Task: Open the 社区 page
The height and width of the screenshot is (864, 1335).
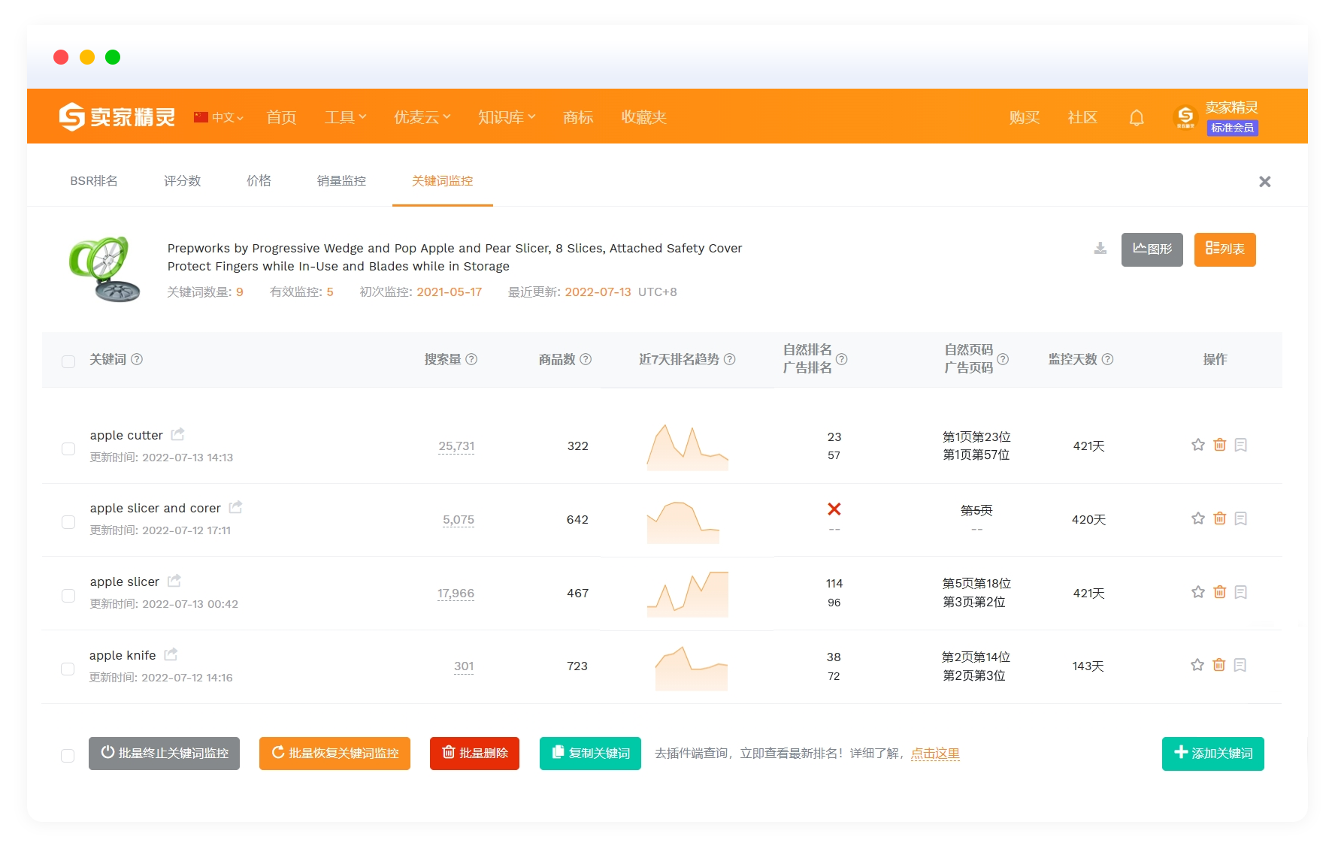Action: (1082, 117)
